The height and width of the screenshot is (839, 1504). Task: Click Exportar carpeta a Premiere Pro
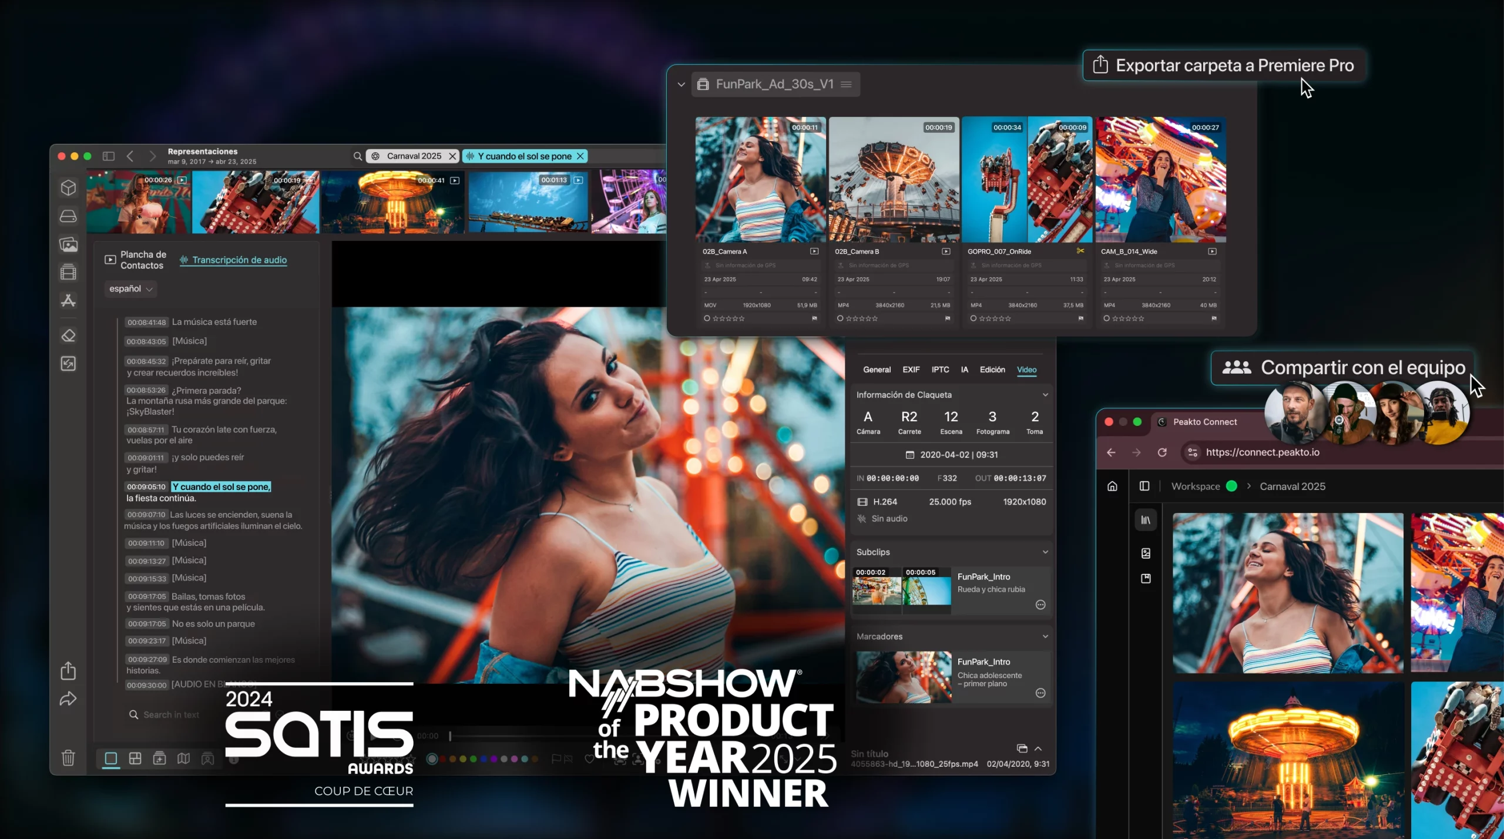[x=1224, y=65]
